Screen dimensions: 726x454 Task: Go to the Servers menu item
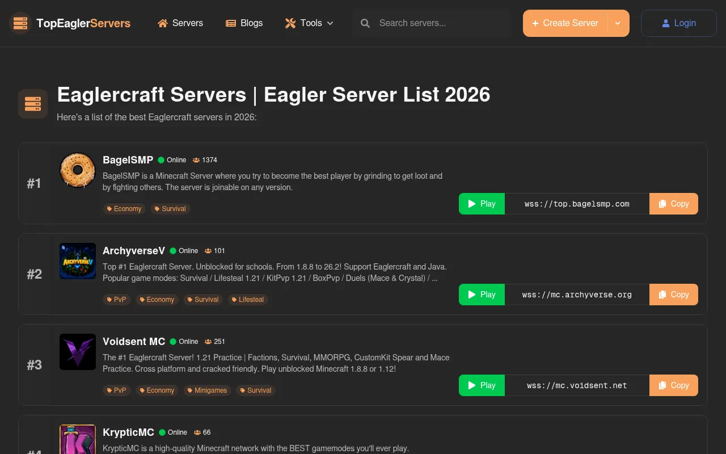[x=180, y=23]
